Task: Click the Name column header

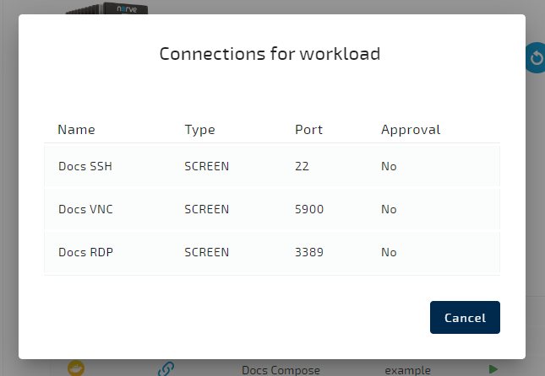Action: (76, 130)
